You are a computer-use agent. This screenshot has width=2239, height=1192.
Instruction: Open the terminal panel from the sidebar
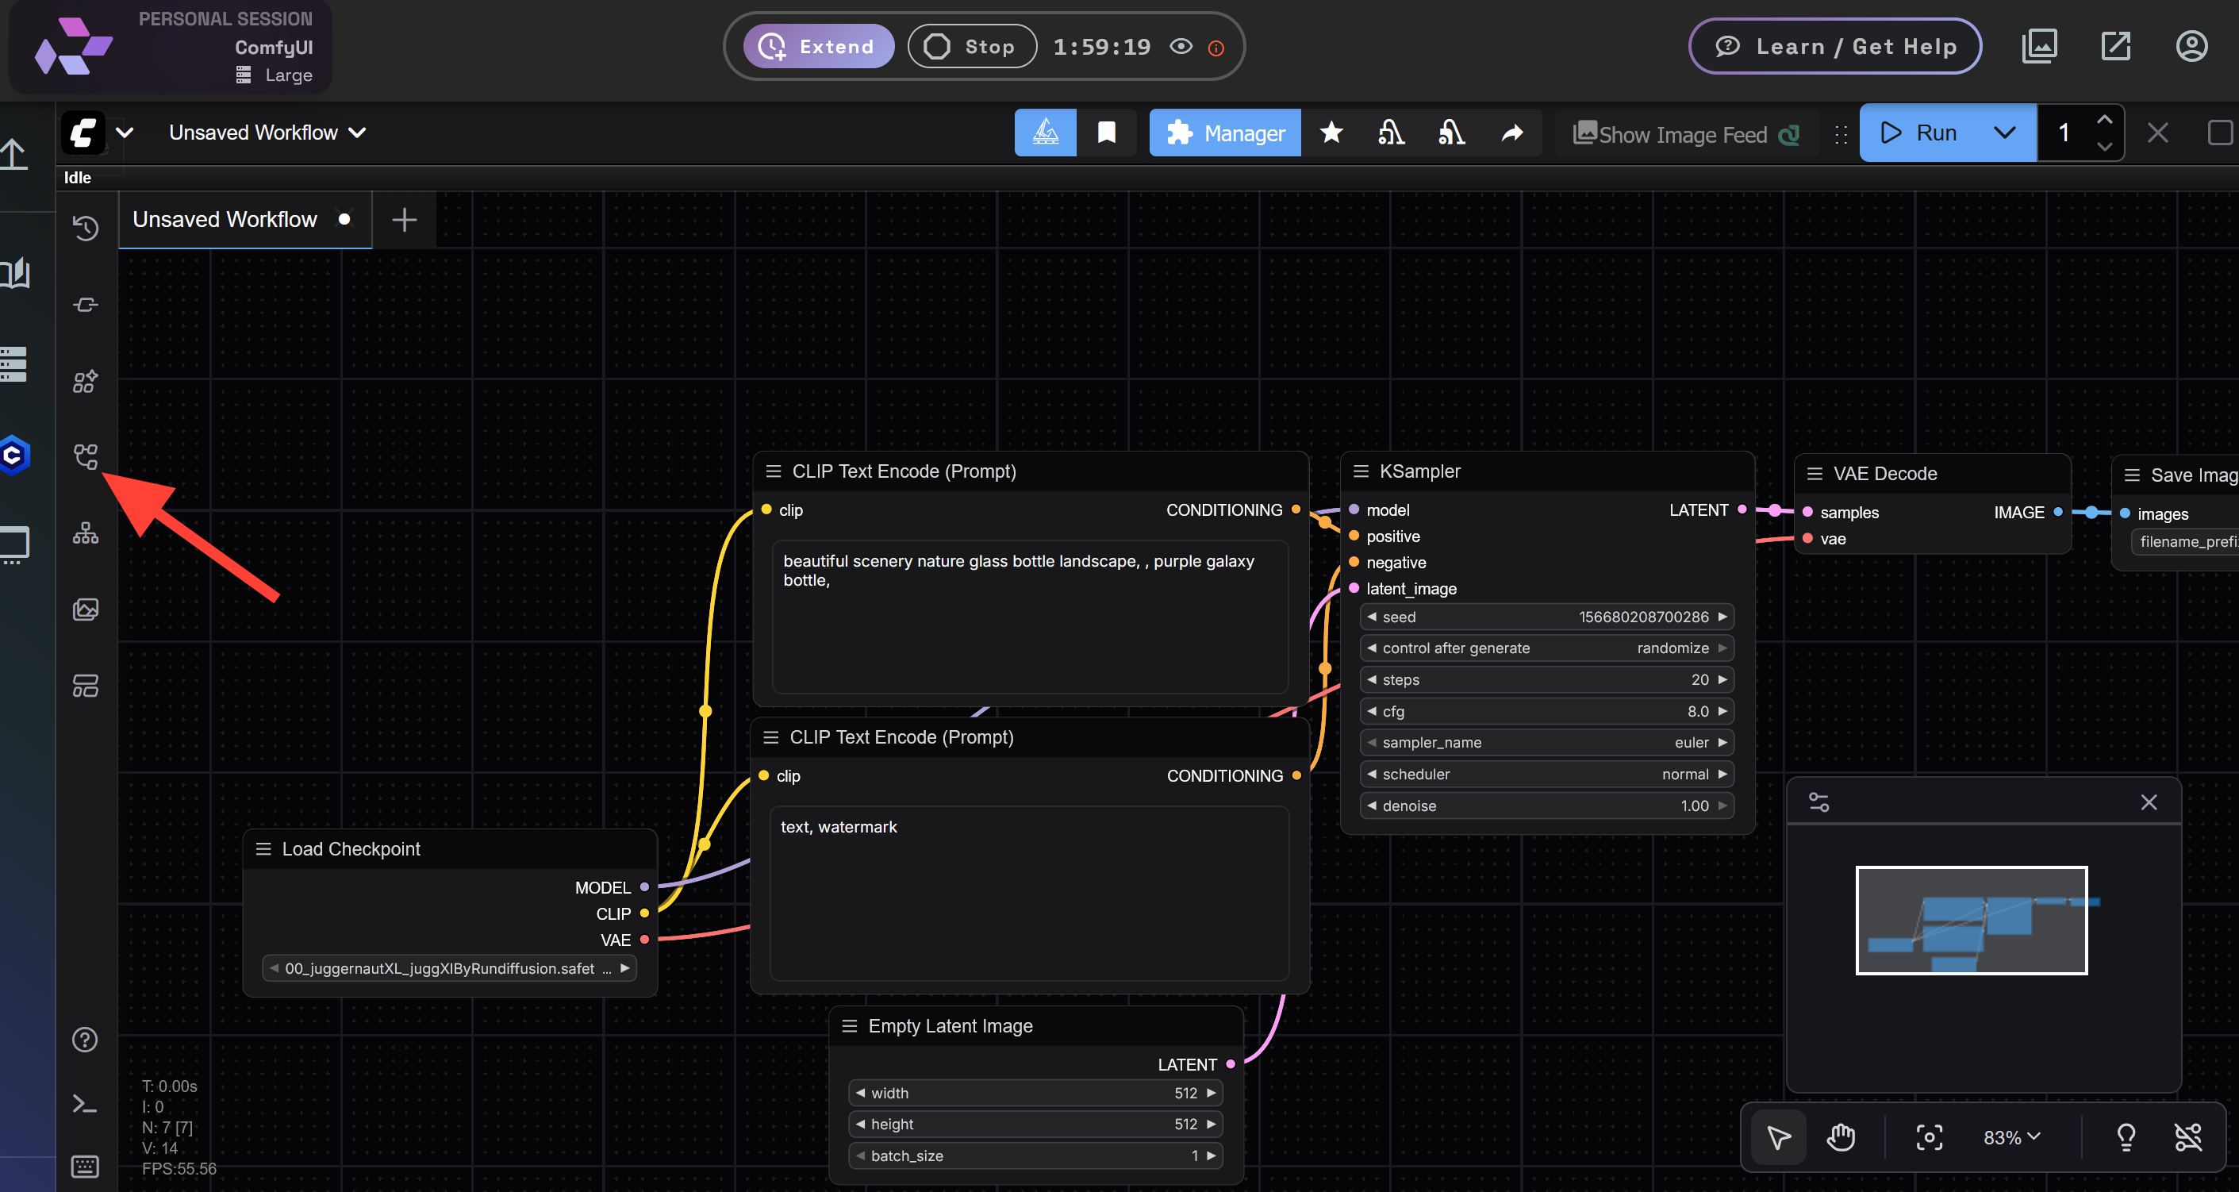pos(85,1103)
